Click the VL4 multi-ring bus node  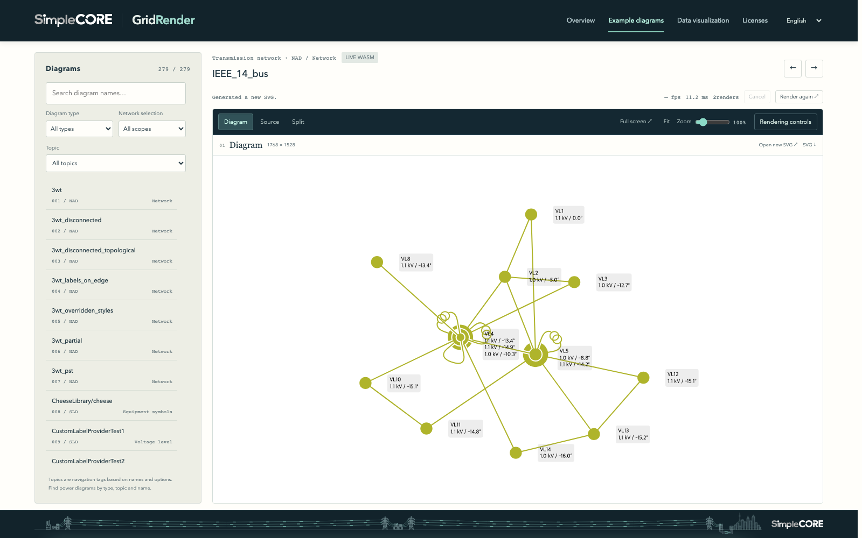[x=460, y=337]
